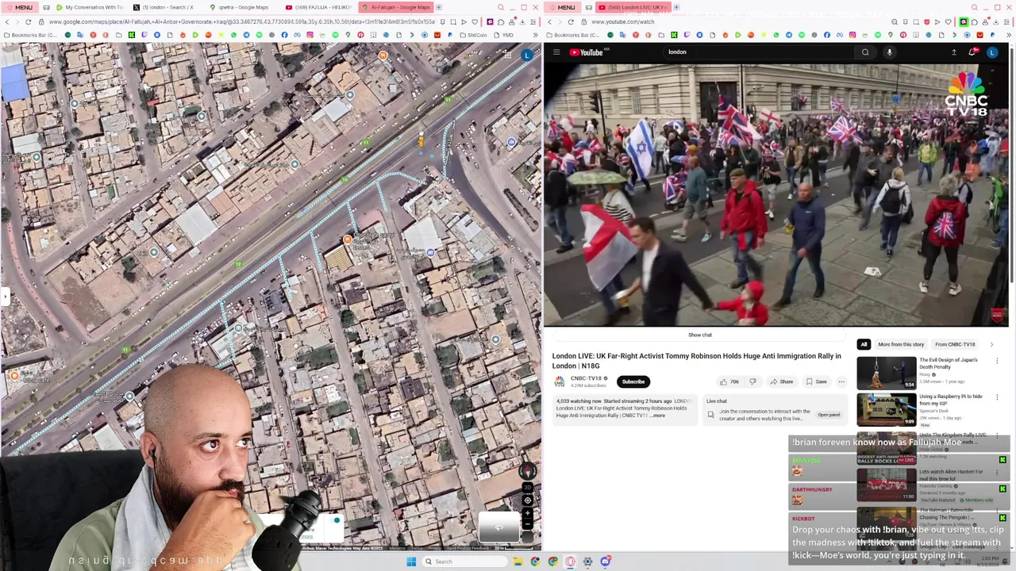The width and height of the screenshot is (1016, 571).
Task: Select the All filter chip
Action: (x=864, y=344)
